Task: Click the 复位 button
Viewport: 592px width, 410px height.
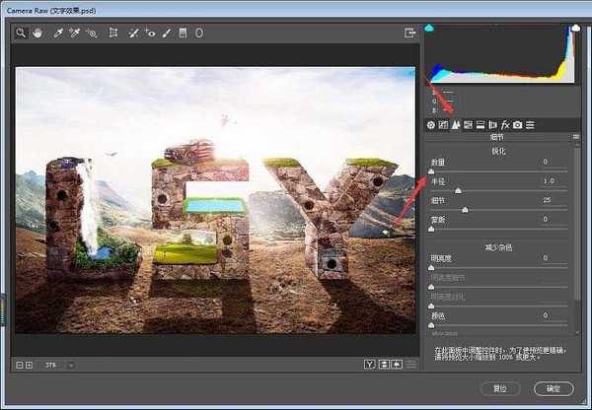Action: point(503,388)
